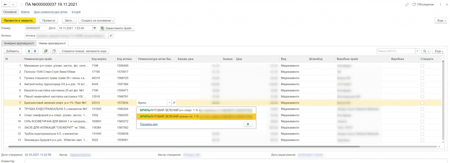
Task: Click the Поиск (Ctrl+F) search field
Action: click(x=396, y=51)
